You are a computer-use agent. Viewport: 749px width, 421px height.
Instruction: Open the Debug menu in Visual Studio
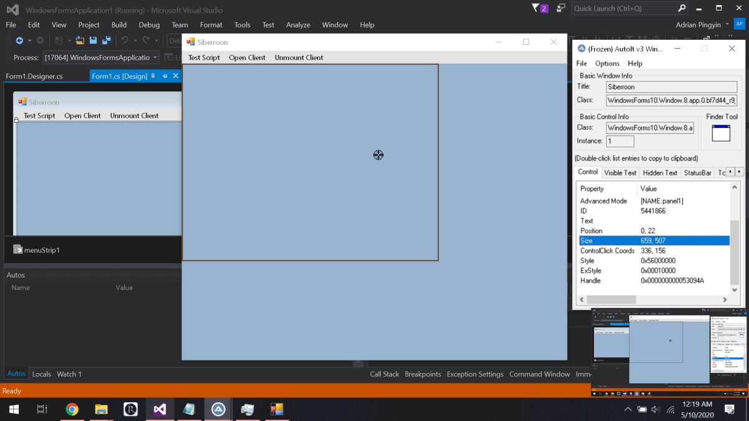coord(149,25)
